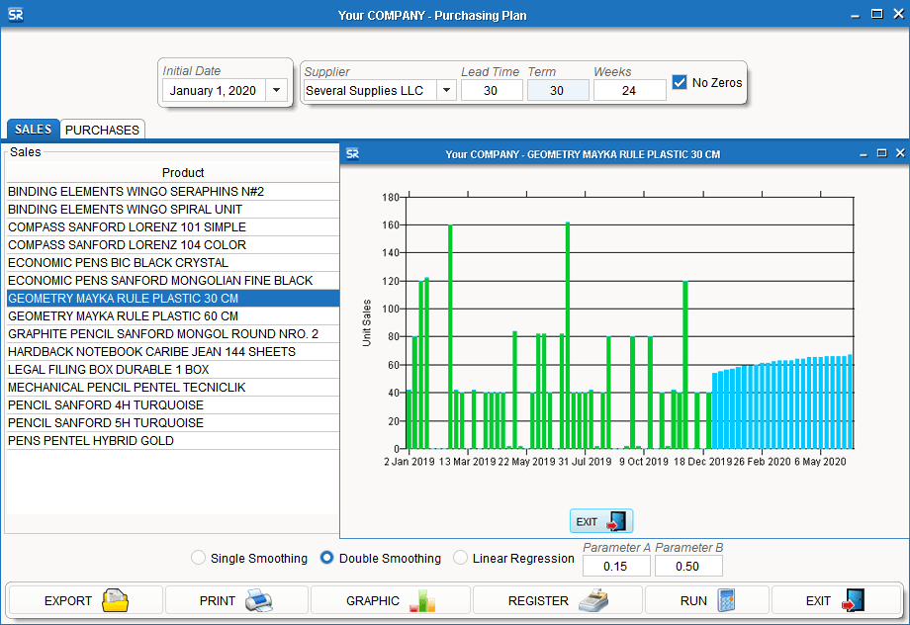Select ECONOMIC PENS SANFORD MONGOLIAN FINE BLACK

tap(172, 280)
